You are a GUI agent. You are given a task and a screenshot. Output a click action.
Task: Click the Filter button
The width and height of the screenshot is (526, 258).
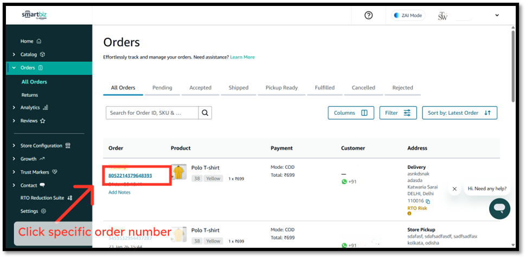coord(398,113)
